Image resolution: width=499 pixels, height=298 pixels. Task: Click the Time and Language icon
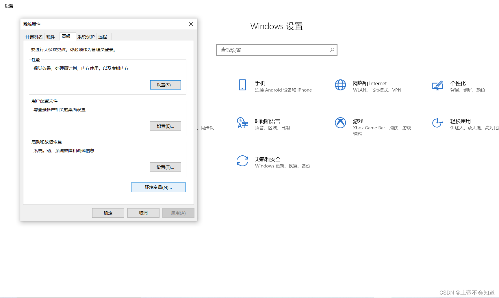[242, 123]
